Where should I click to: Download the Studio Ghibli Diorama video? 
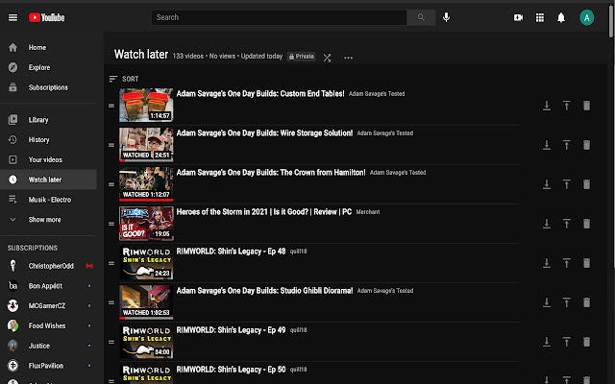point(547,302)
